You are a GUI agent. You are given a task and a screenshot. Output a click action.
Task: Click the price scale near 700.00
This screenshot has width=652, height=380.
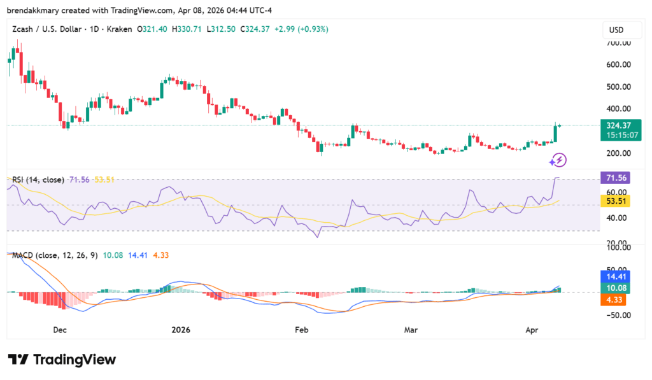coord(620,43)
